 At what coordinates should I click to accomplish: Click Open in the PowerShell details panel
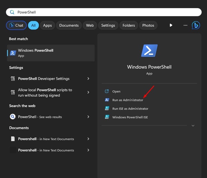point(116,92)
